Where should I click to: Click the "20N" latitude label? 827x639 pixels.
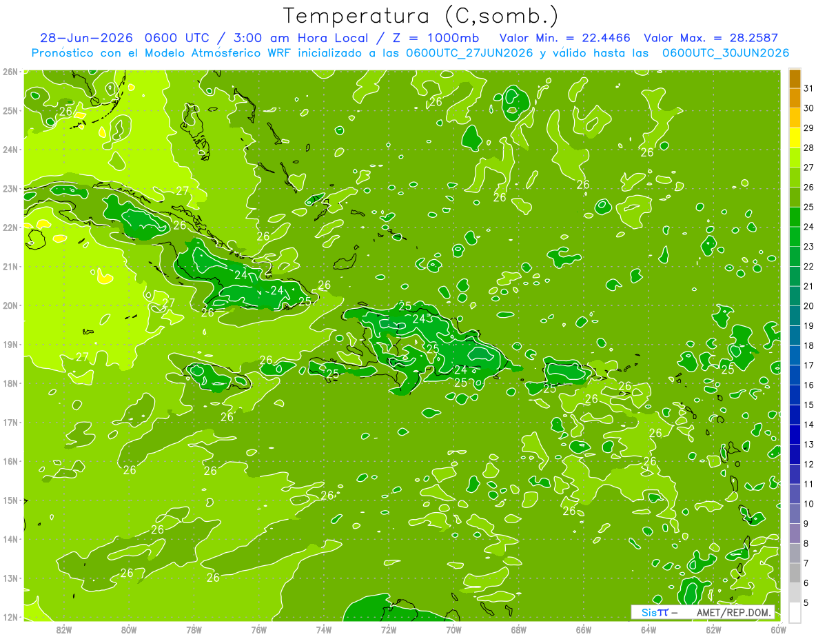coord(10,305)
